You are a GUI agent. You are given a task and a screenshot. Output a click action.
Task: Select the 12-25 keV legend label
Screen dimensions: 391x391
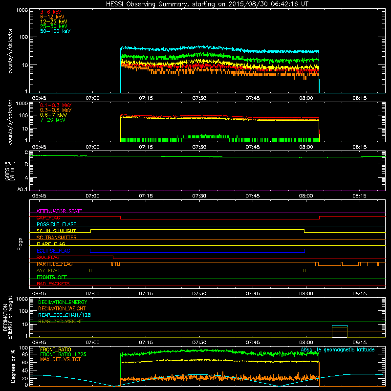[54, 22]
